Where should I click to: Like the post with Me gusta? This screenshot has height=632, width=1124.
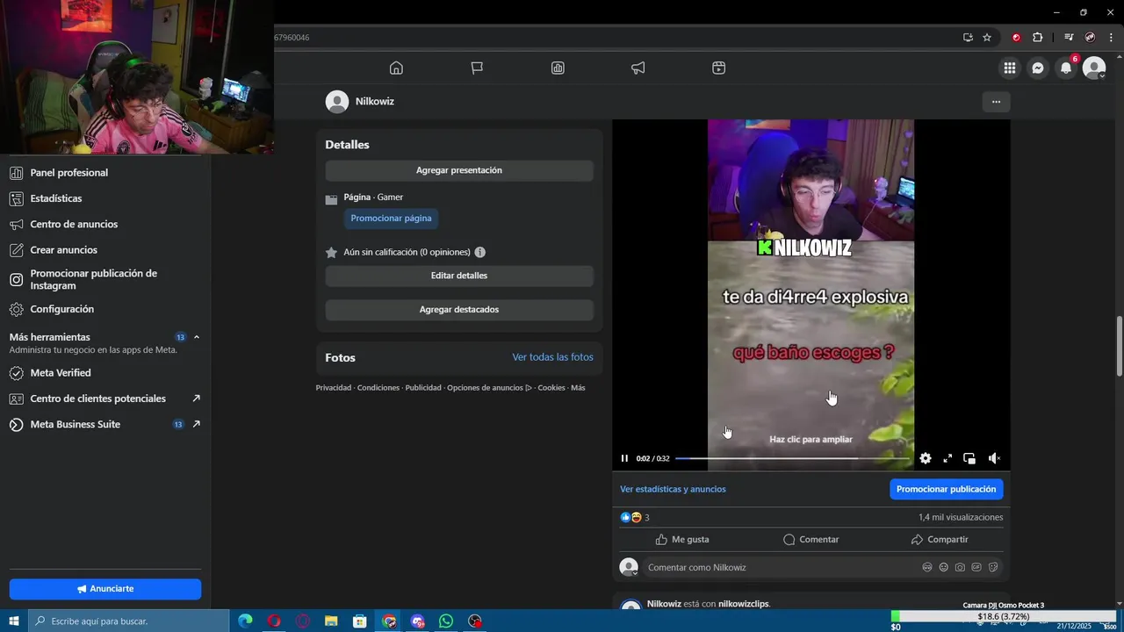click(682, 539)
